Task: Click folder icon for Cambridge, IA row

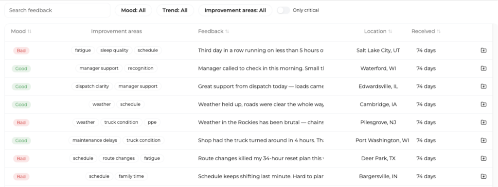Action: click(483, 104)
